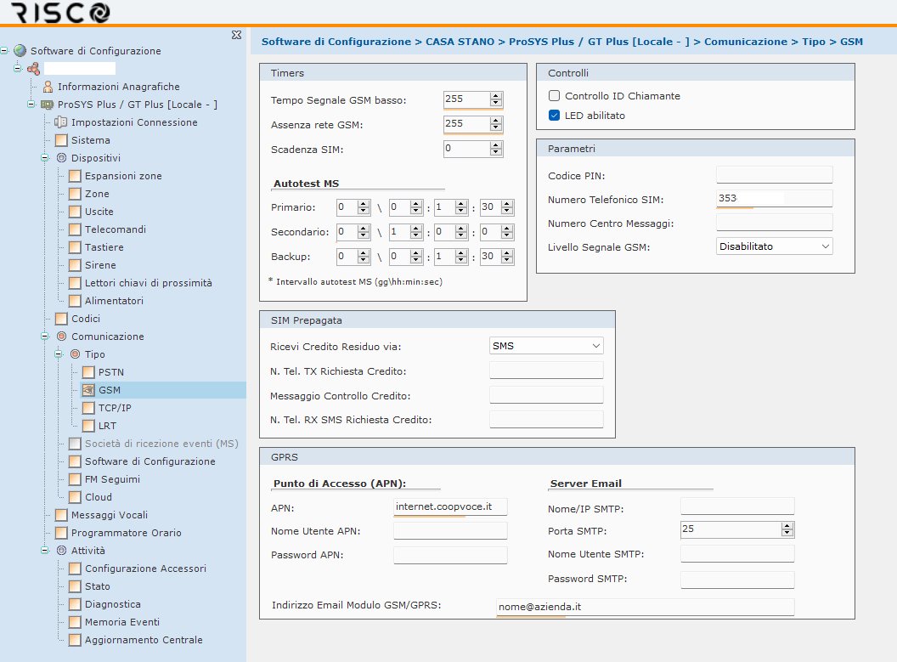Collapse the Dispositivi tree node

point(45,158)
